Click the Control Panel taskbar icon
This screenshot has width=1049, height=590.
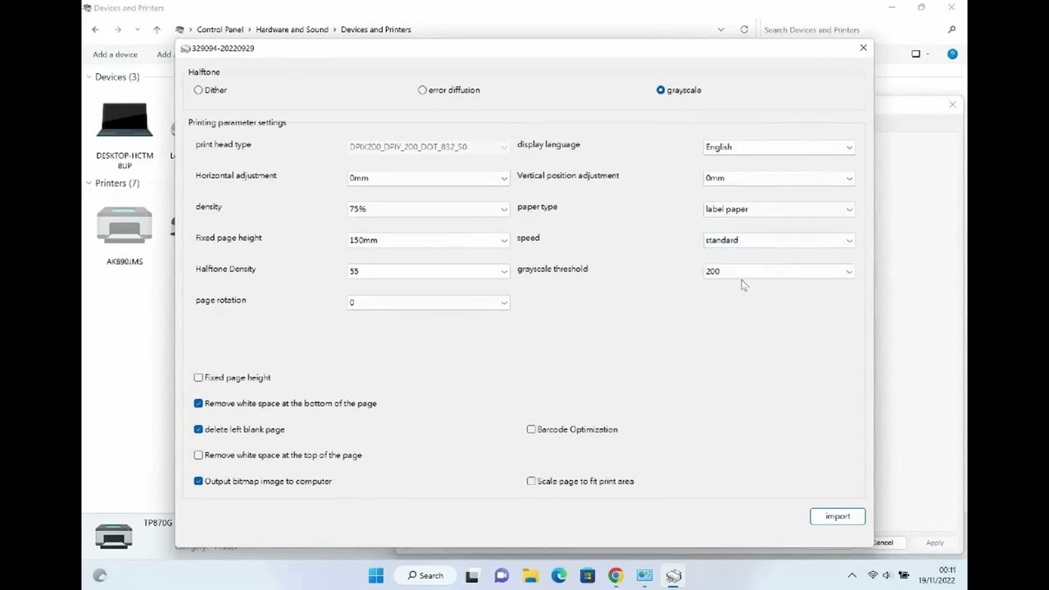(644, 575)
